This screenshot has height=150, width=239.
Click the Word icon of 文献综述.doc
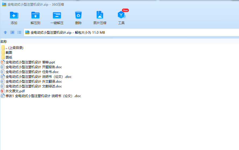(x=3, y=86)
